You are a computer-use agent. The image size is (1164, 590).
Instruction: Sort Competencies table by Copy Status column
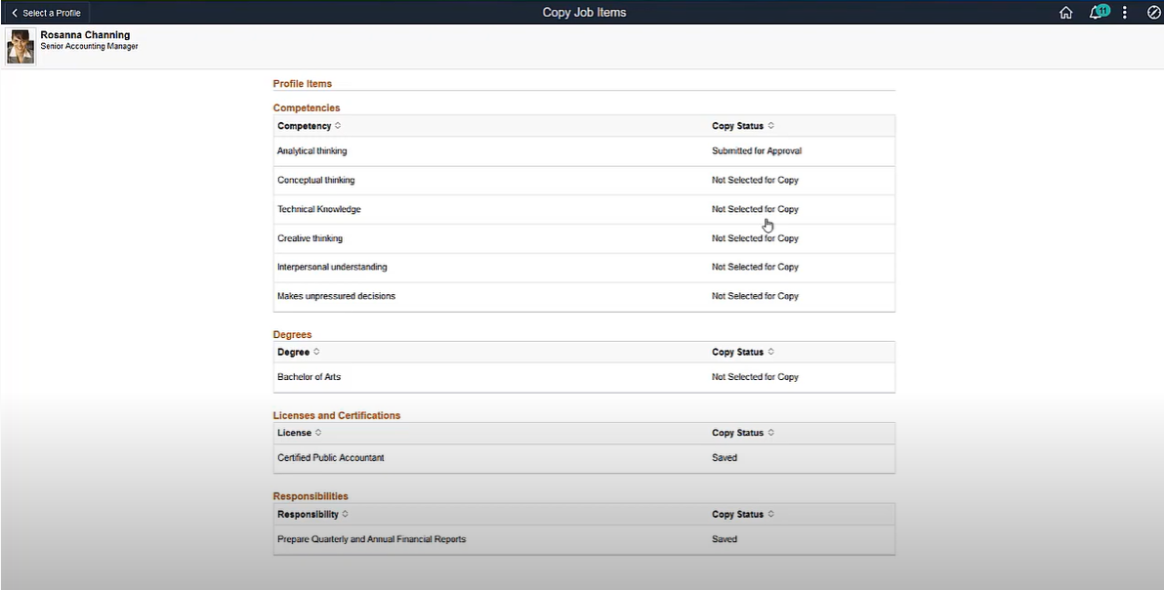[x=742, y=126]
